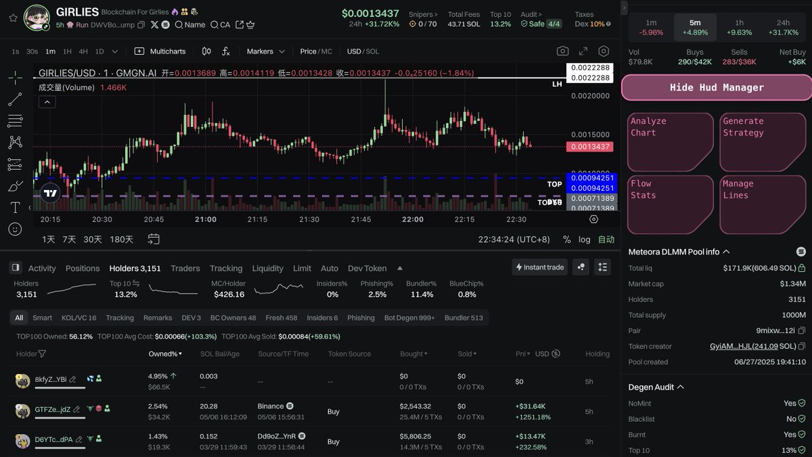Screen dimensions: 812x457
Task: Open the Dev Token tab
Action: click(367, 268)
